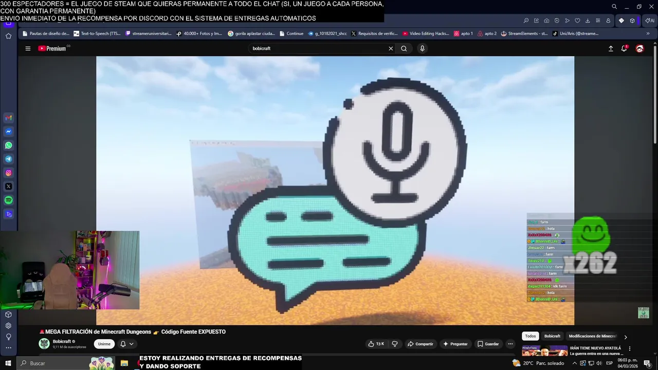Click the ad blocker shield icon

[557, 21]
